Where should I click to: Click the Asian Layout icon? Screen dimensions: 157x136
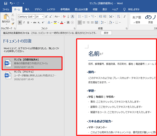(111, 17)
